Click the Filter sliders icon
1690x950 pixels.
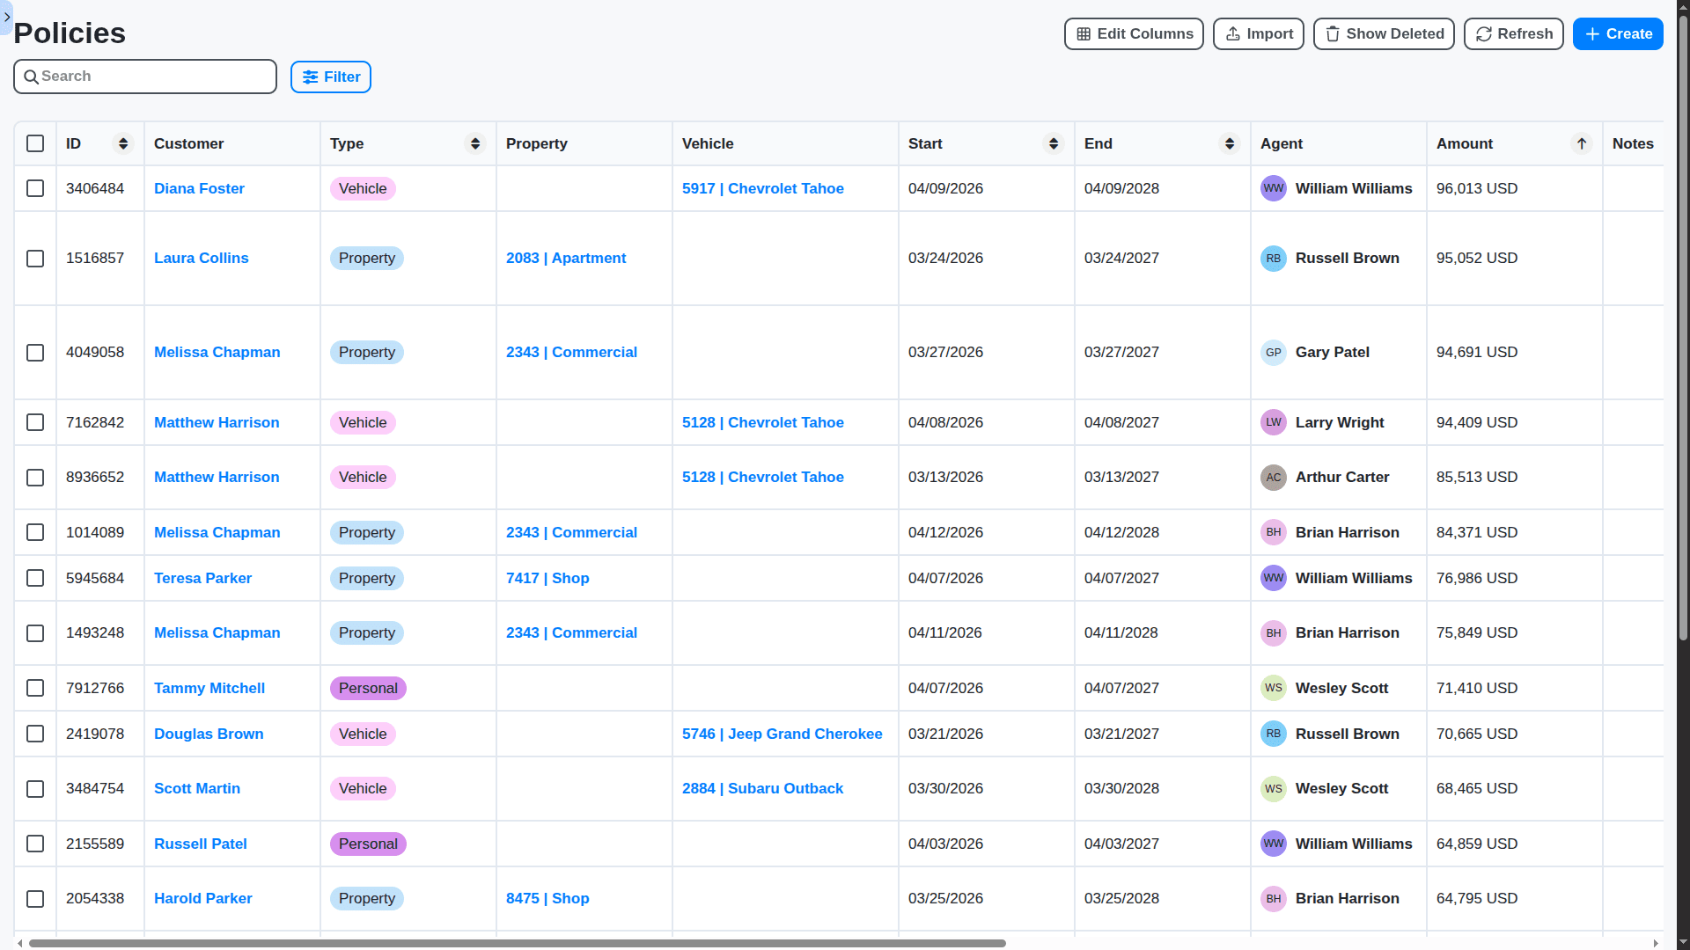312,77
